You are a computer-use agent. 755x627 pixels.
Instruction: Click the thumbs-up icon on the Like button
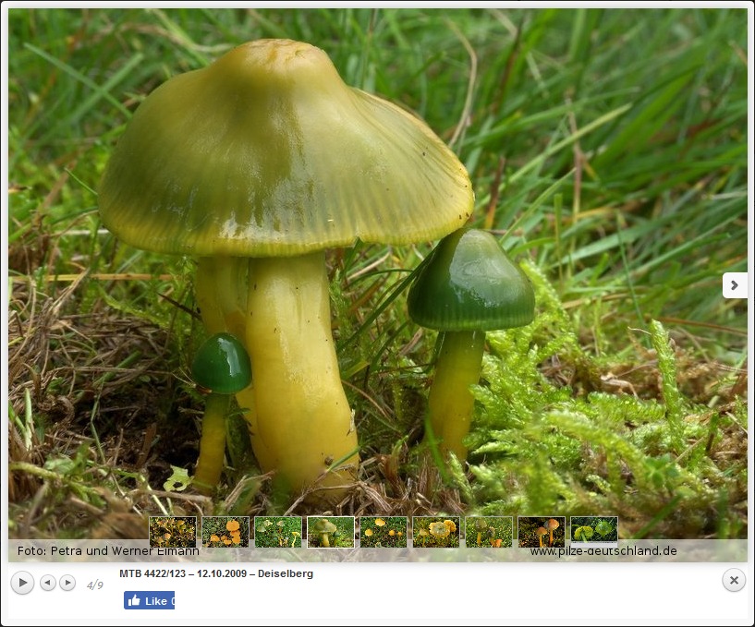pyautogui.click(x=135, y=600)
